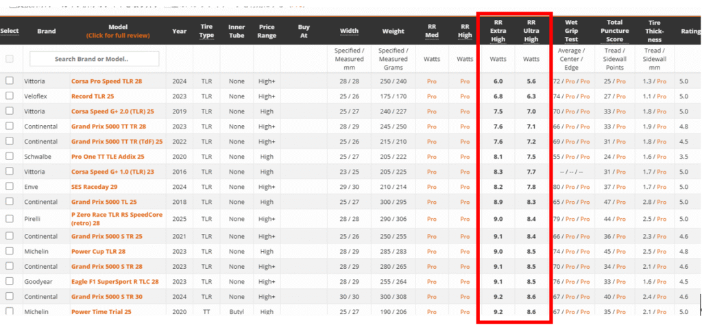Check the Grand Prix 5000 S TR 30 box
The height and width of the screenshot is (327, 702).
10,297
